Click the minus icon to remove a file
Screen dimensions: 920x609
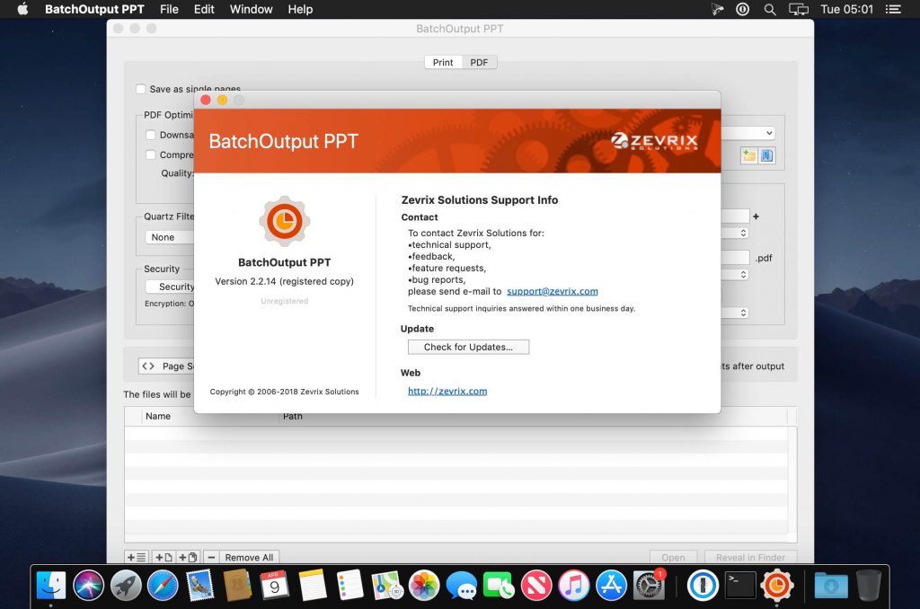click(x=210, y=557)
